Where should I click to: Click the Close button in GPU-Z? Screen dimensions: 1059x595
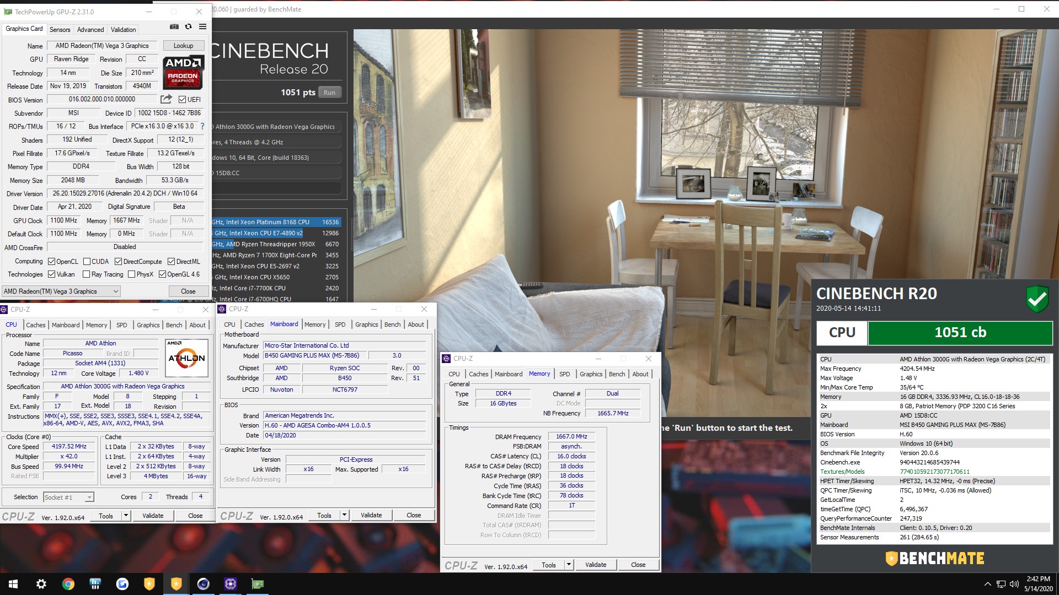coord(188,291)
